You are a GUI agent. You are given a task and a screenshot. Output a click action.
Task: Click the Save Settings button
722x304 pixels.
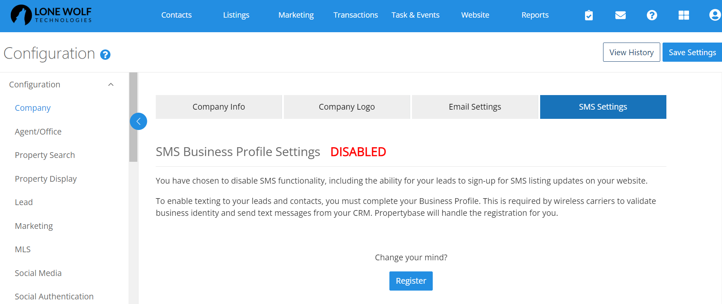point(692,52)
